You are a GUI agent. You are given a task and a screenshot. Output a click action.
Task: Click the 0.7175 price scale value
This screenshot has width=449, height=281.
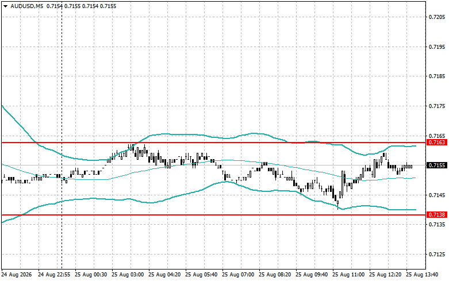click(437, 106)
